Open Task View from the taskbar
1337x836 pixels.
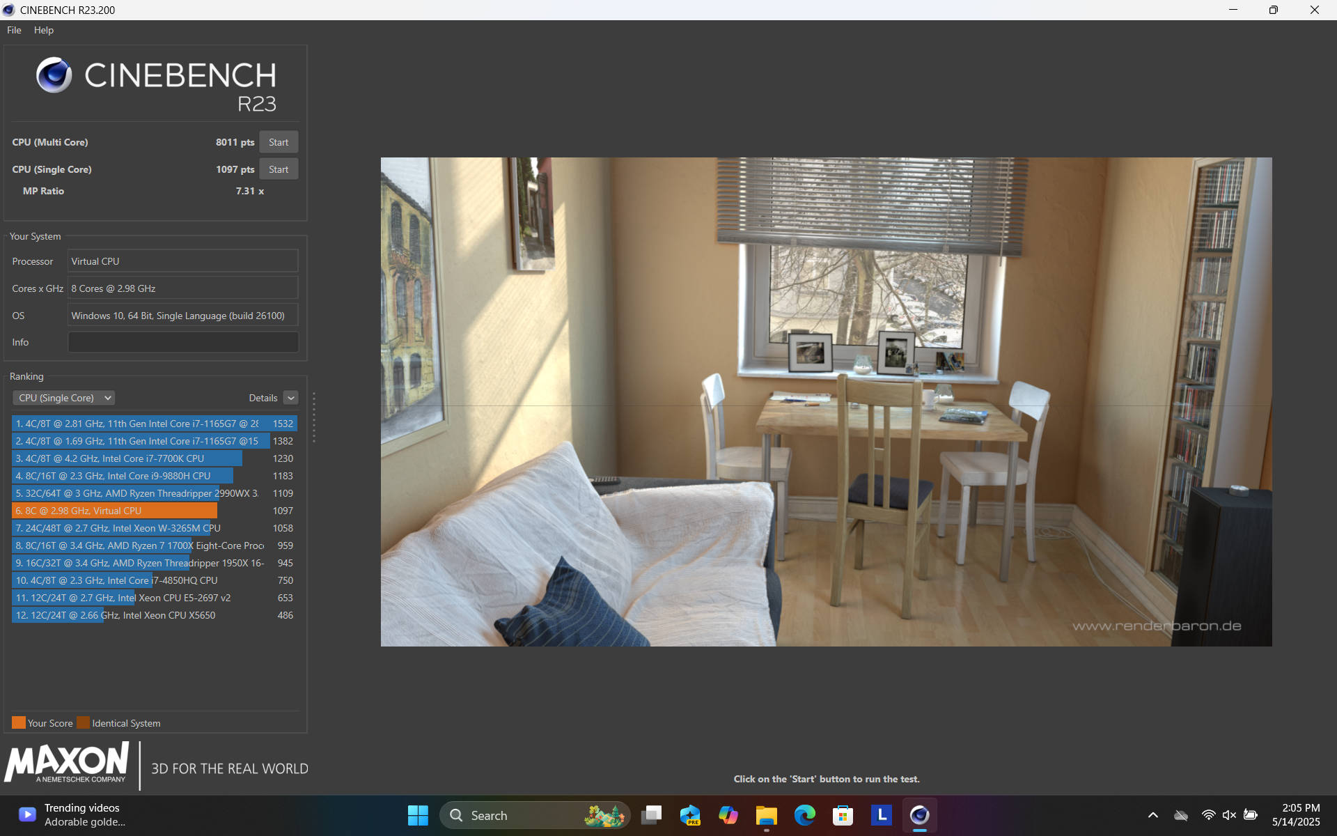coord(652,815)
